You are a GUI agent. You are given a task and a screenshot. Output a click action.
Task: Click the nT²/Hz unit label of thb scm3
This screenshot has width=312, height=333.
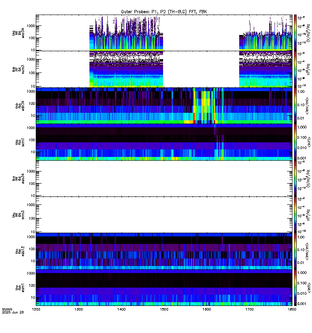point(308,69)
